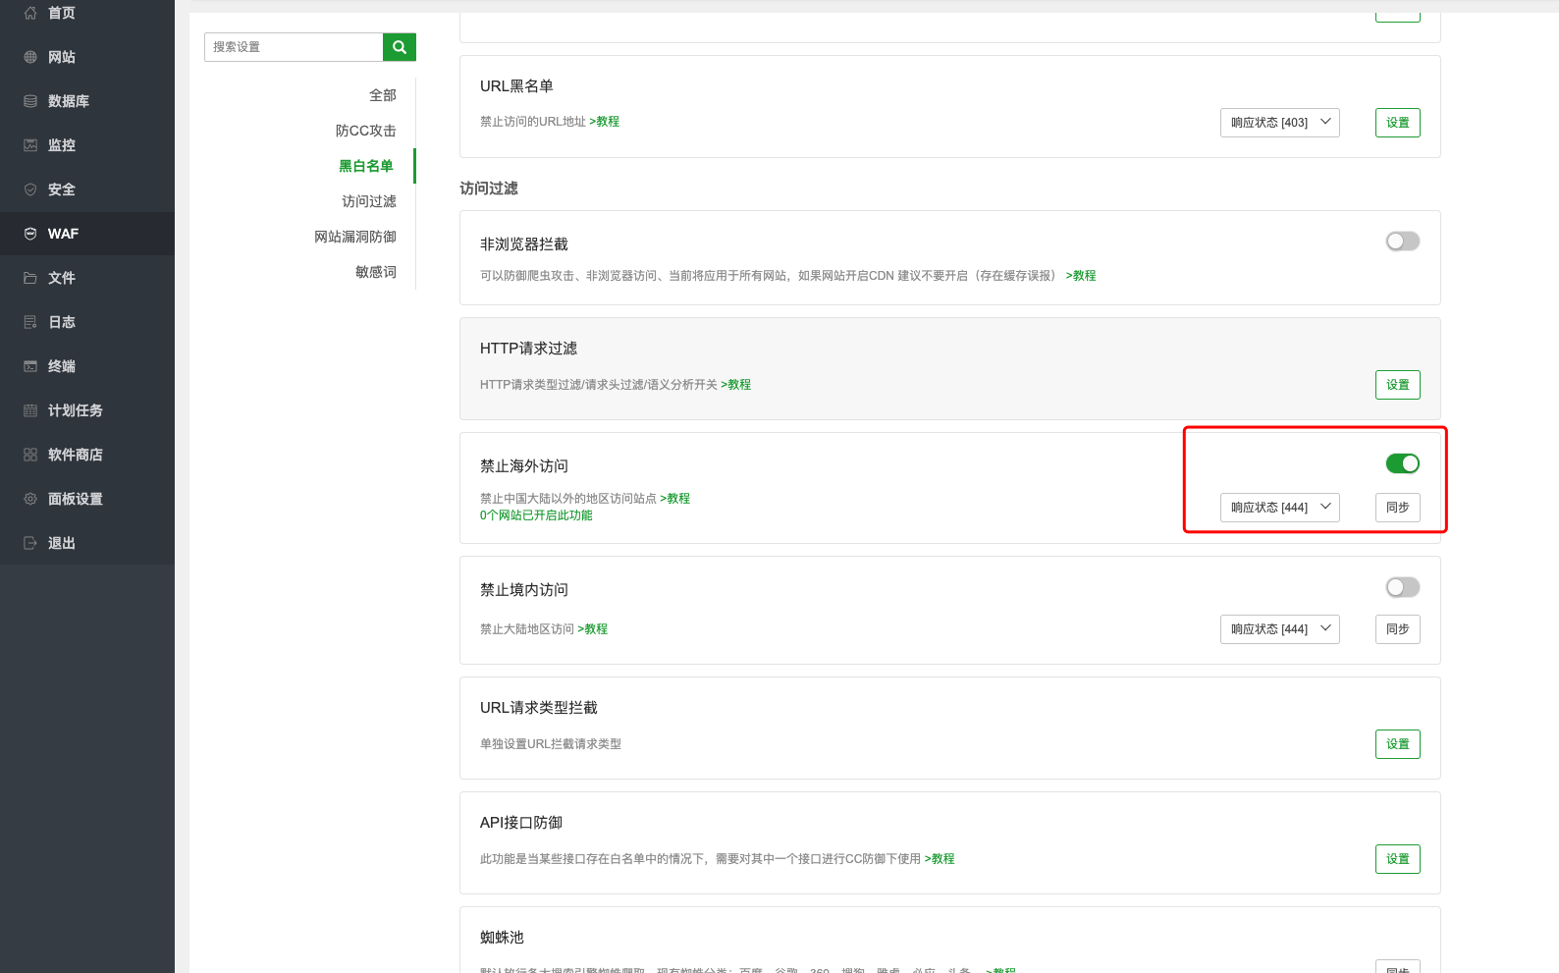Screen dimensions: 1559x973
Task: Click the monitor icon beside 监控
Action: 30,145
